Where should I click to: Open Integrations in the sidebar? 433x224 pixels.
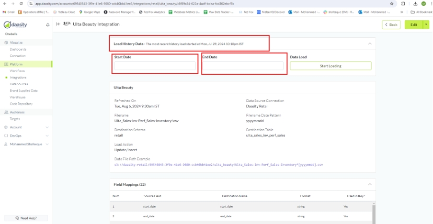pyautogui.click(x=18, y=77)
